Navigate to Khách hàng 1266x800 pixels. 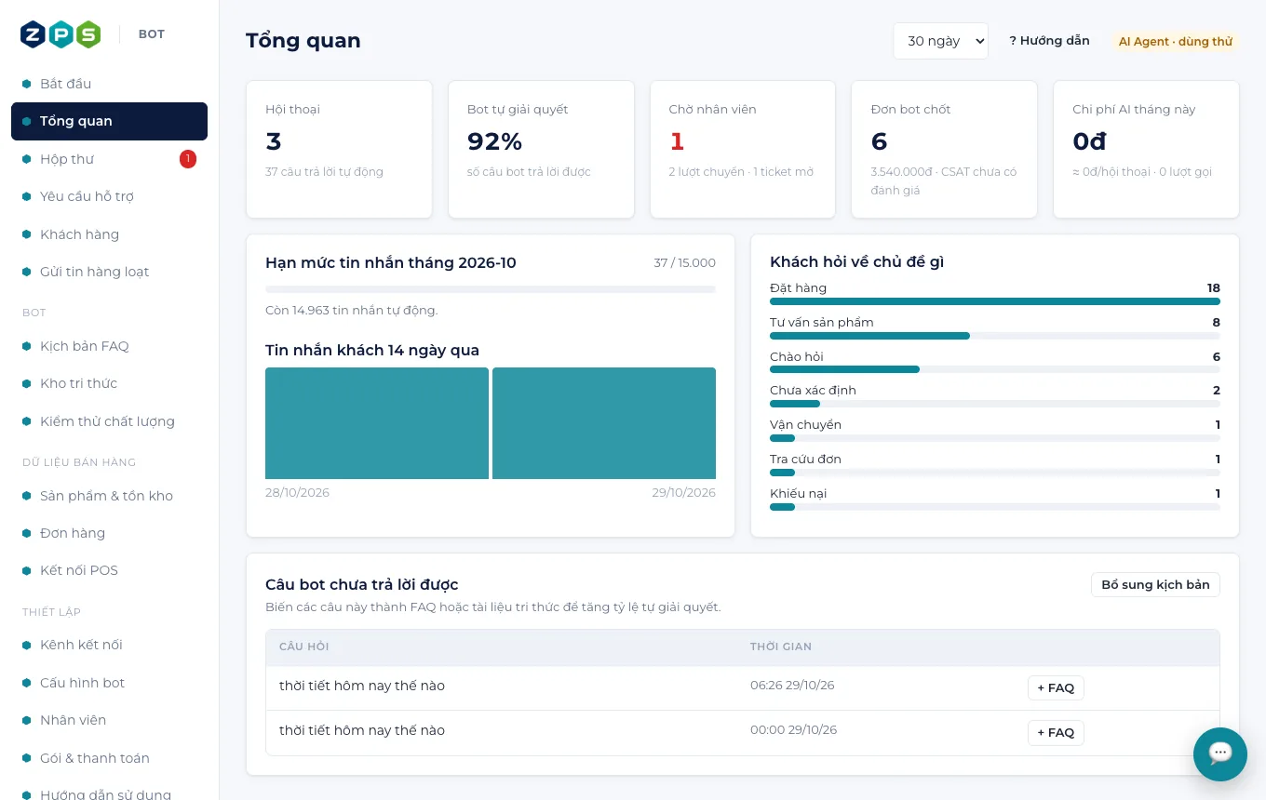click(109, 234)
